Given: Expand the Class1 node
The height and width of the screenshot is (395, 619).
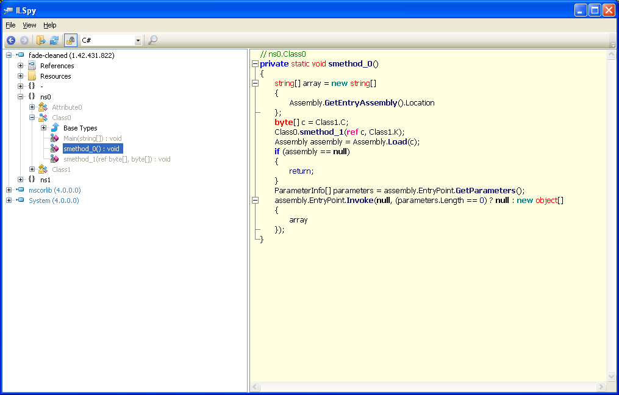Looking at the screenshot, I should click(32, 169).
